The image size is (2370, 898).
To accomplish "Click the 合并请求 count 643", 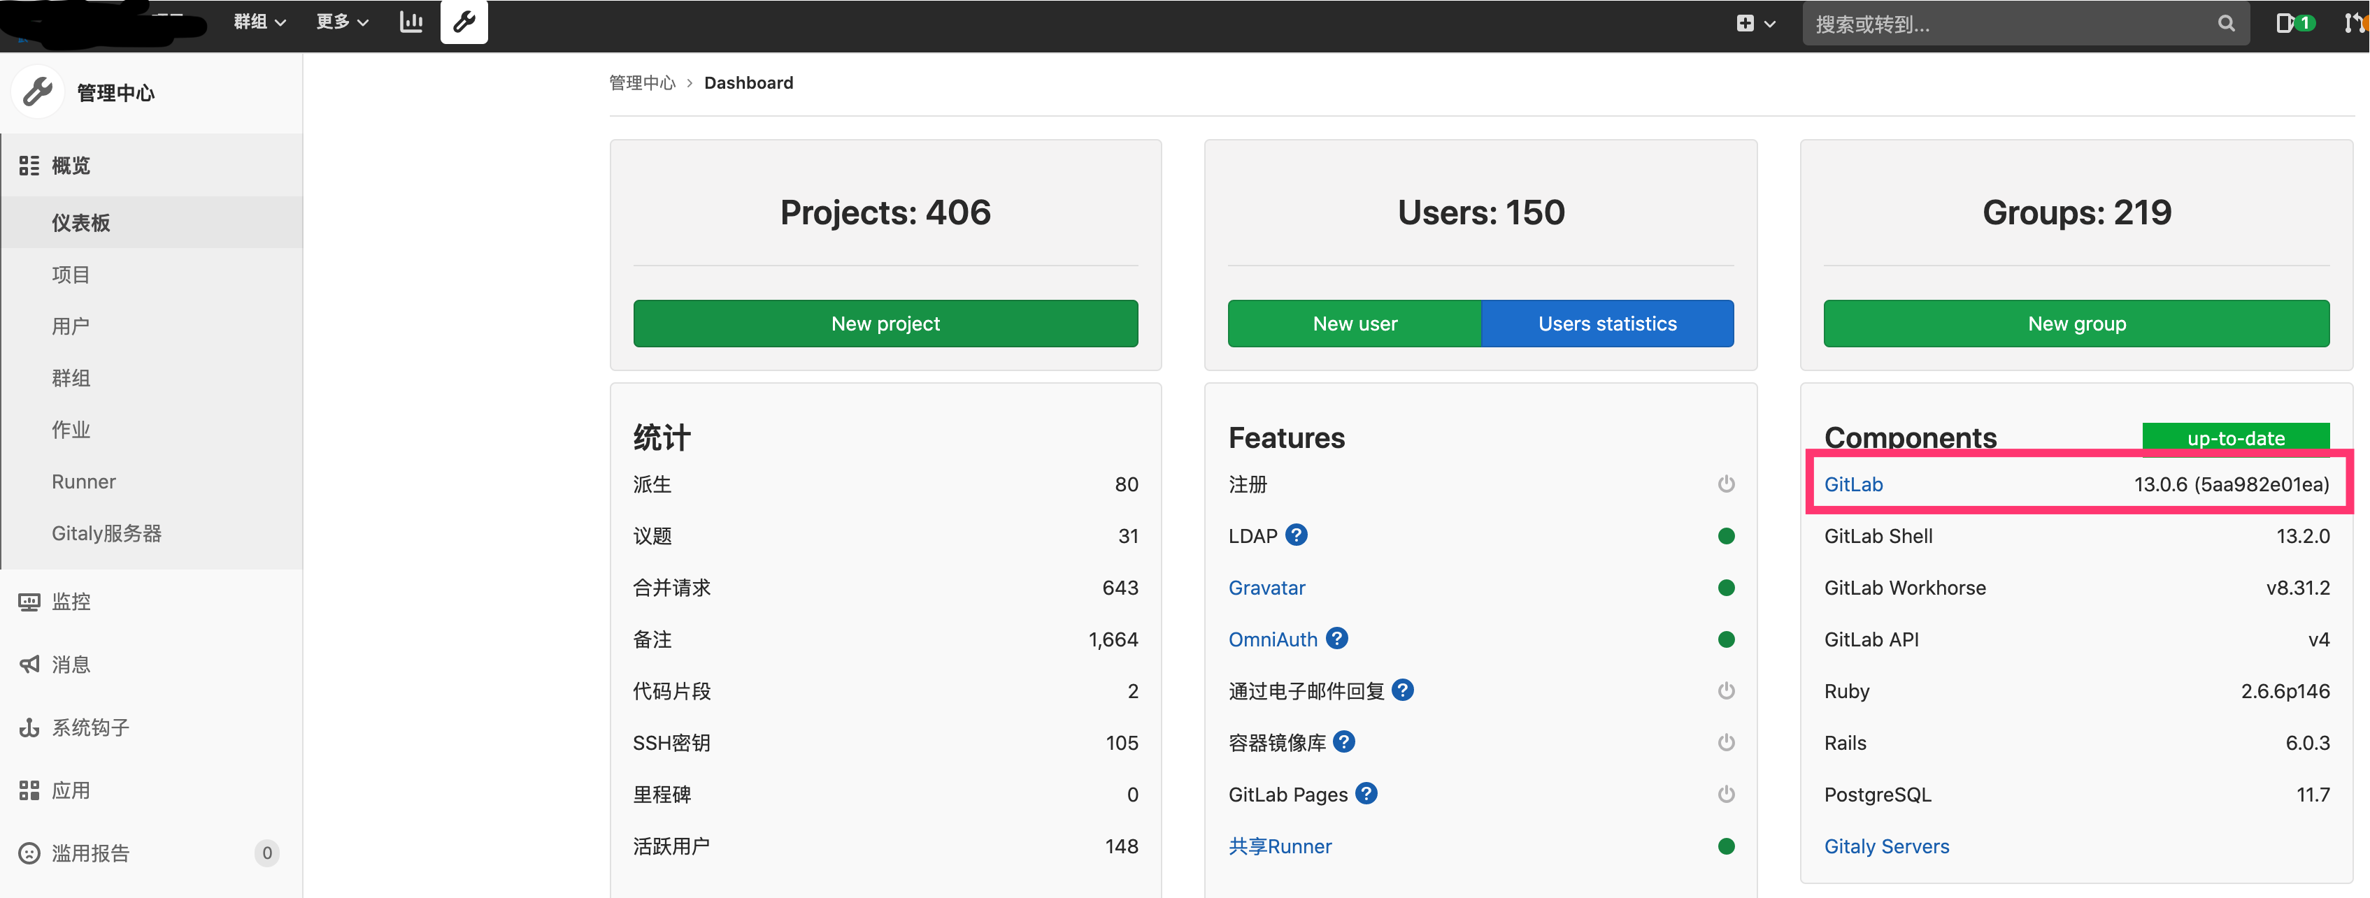I will click(x=1120, y=588).
